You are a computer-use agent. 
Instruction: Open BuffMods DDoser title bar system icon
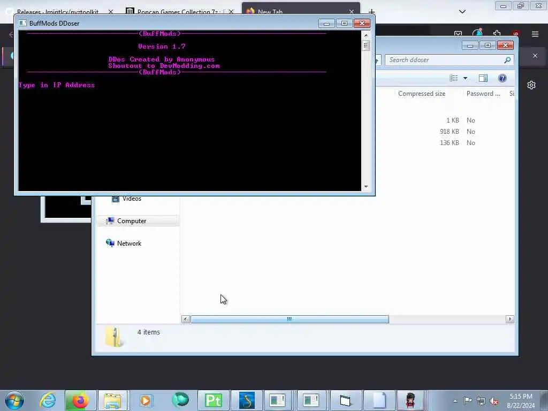click(x=22, y=23)
